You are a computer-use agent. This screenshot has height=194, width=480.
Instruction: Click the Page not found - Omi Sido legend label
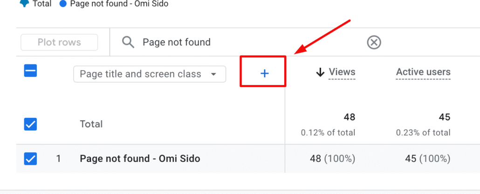[x=119, y=4]
